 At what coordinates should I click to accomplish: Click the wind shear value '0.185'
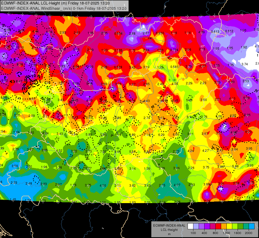coord(118,50)
